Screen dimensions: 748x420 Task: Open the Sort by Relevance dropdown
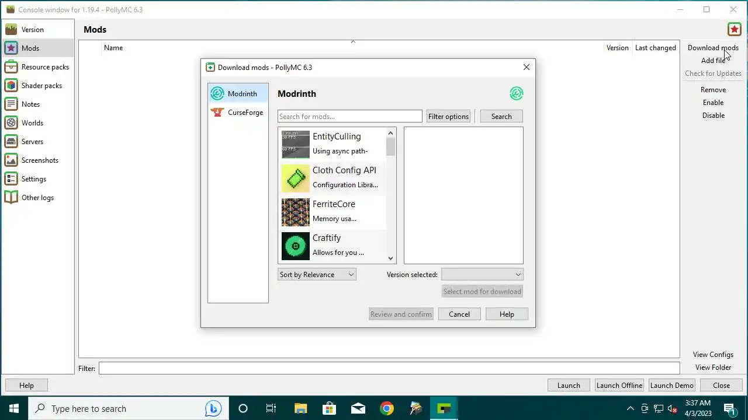coord(317,275)
